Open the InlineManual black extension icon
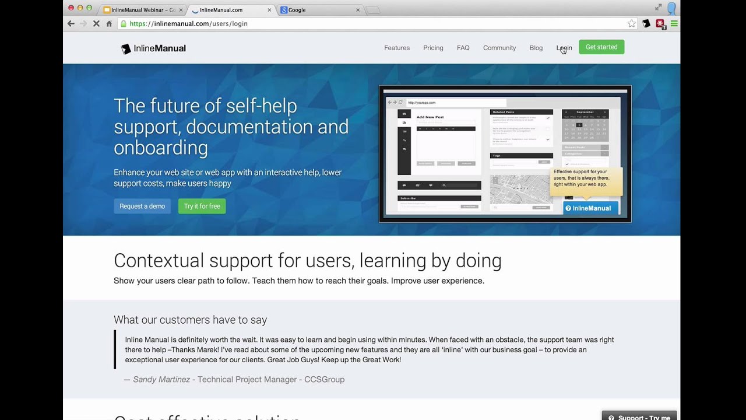Image resolution: width=746 pixels, height=420 pixels. coord(646,24)
